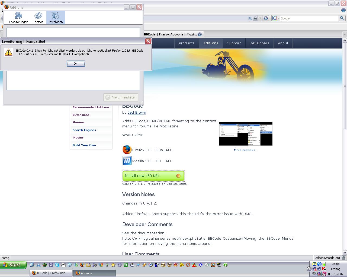347x277 pixels.
Task: Click the padlock security icon in address bar
Action: click(x=255, y=18)
